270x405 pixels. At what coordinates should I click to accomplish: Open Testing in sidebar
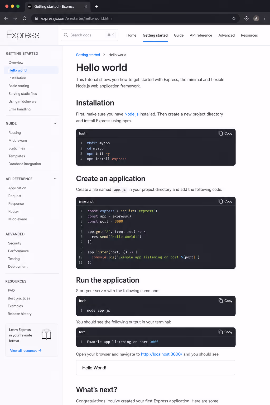click(x=14, y=259)
